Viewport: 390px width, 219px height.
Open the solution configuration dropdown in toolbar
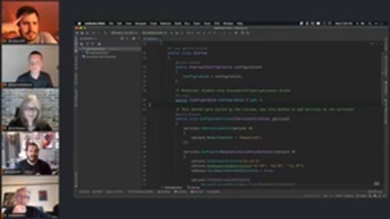tap(124, 33)
